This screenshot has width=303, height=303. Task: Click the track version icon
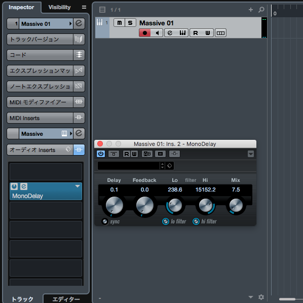pos(79,39)
